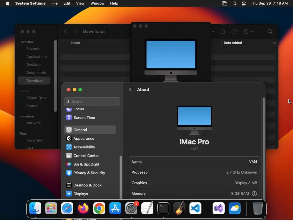
Task: Select Network in Finder sidebar
Action: tap(33, 123)
